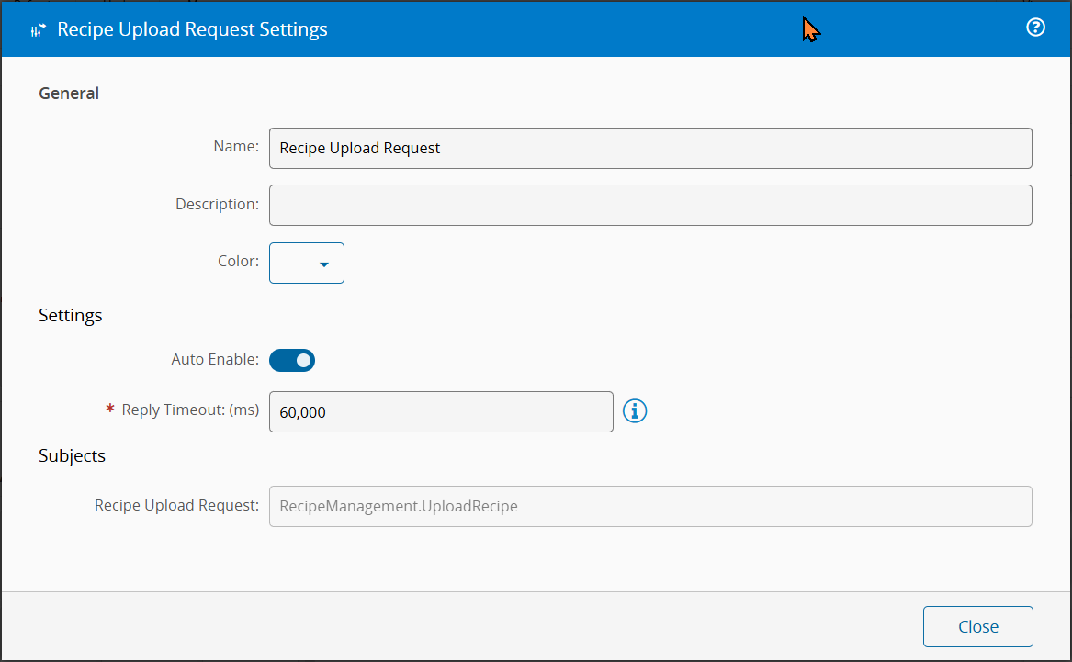Click the 'Recipe Upload Request:' subject label
1072x662 pixels.
click(x=176, y=505)
